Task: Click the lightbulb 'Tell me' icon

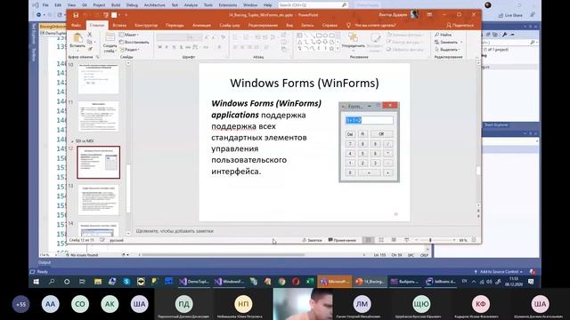Action: point(348,26)
